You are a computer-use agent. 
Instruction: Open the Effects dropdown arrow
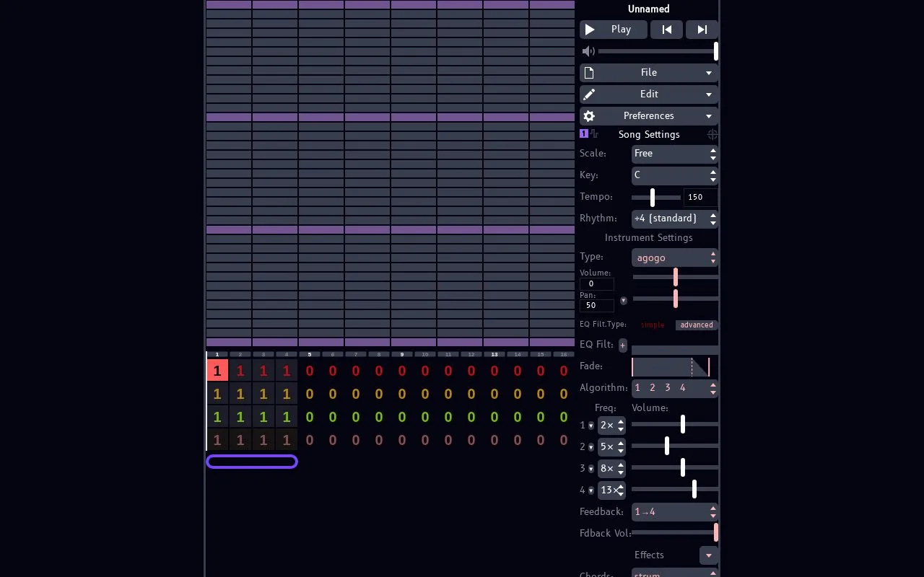click(x=709, y=555)
